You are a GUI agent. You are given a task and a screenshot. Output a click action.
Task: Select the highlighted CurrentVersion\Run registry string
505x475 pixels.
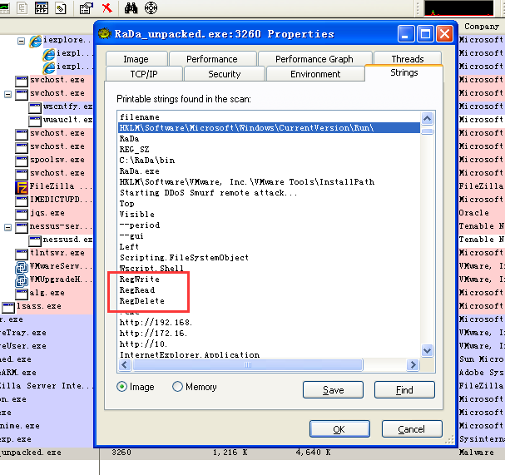[x=270, y=128]
